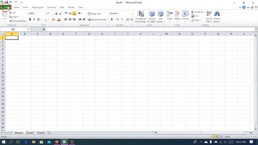
Task: Click Decrease Decimal icon
Action: coord(131,20)
